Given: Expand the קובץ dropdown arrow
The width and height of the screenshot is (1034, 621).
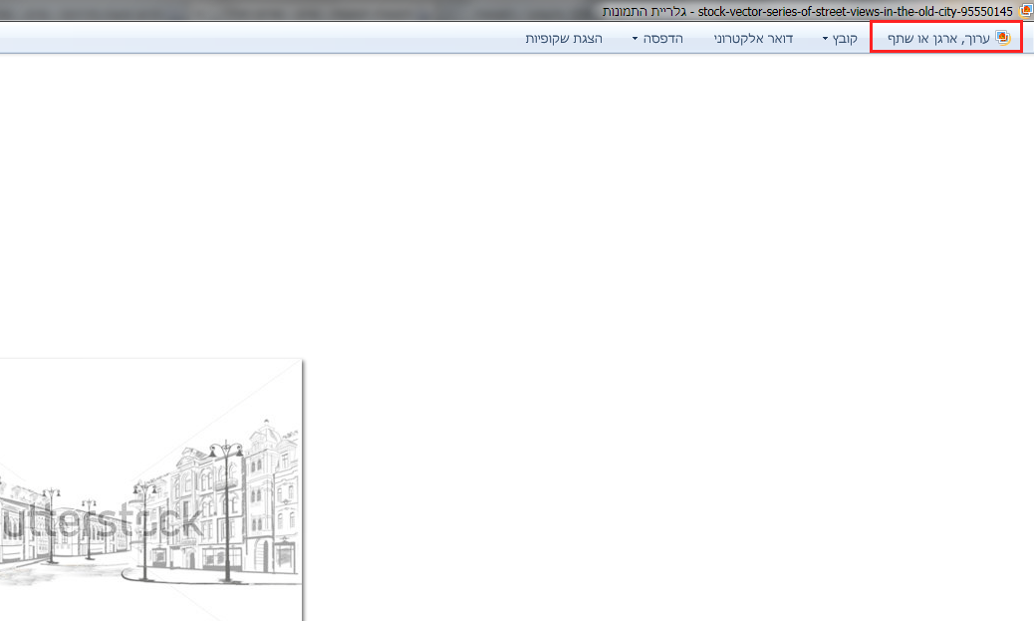Looking at the screenshot, I should [824, 39].
